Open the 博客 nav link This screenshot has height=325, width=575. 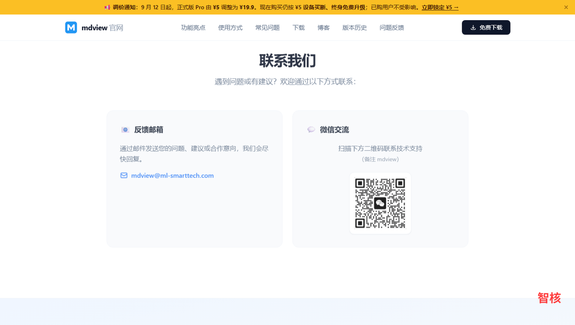(x=324, y=28)
